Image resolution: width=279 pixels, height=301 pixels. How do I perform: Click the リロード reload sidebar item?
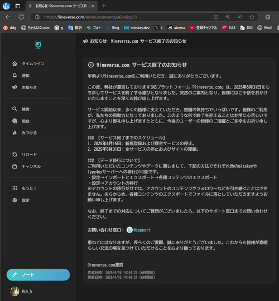(25, 155)
